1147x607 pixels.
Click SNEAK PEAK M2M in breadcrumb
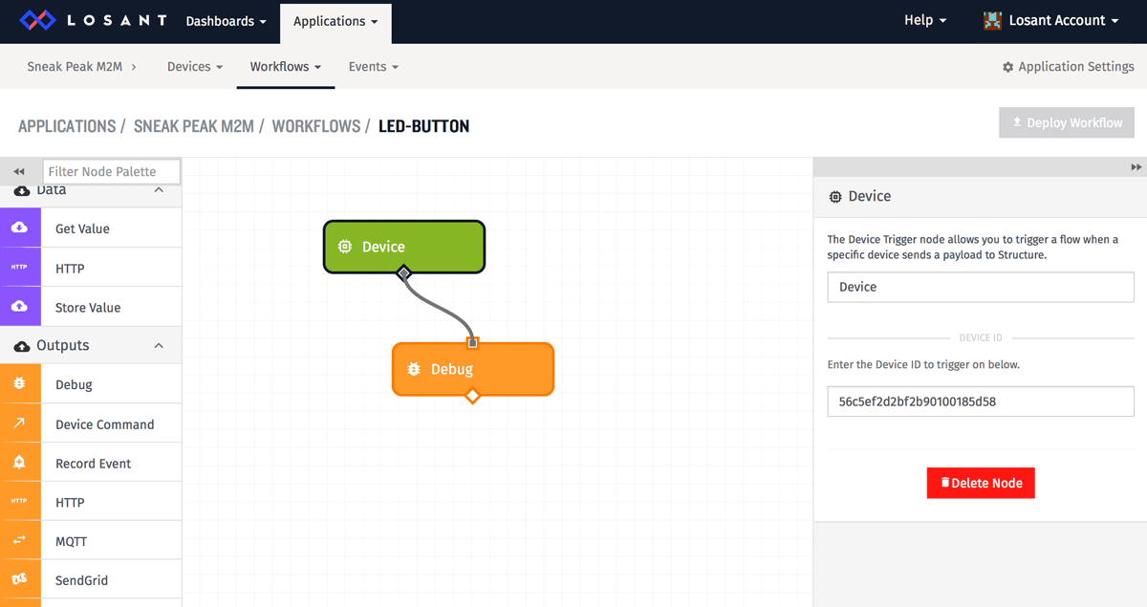pyautogui.click(x=194, y=126)
